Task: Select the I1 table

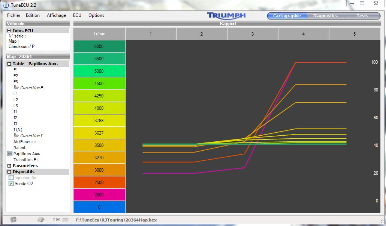Action: coord(15,112)
